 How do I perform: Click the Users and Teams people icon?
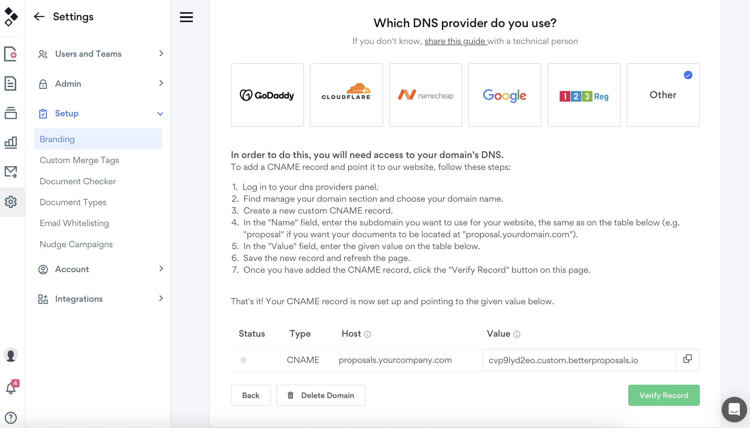pyautogui.click(x=43, y=54)
